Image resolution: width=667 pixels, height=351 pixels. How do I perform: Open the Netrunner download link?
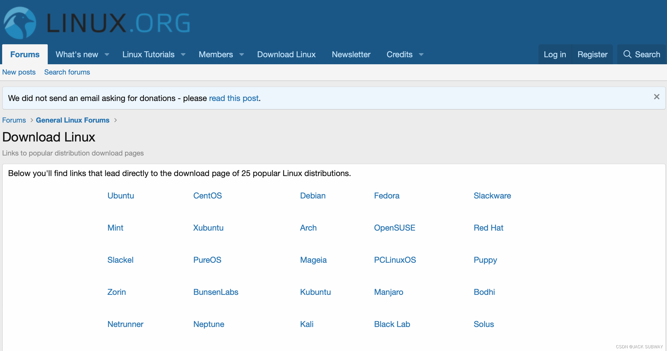125,324
